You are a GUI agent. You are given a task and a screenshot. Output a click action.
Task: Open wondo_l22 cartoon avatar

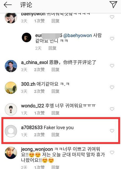pyautogui.click(x=11, y=109)
